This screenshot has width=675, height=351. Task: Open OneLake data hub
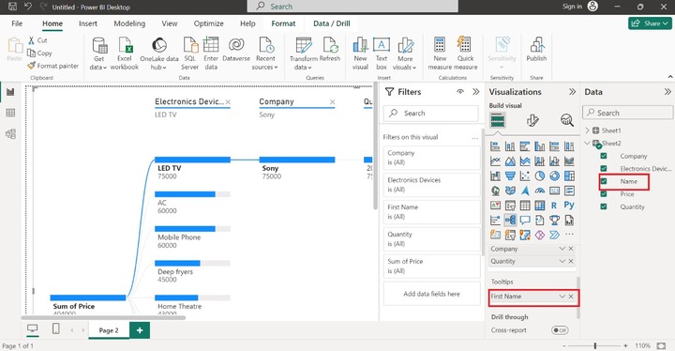(x=158, y=53)
